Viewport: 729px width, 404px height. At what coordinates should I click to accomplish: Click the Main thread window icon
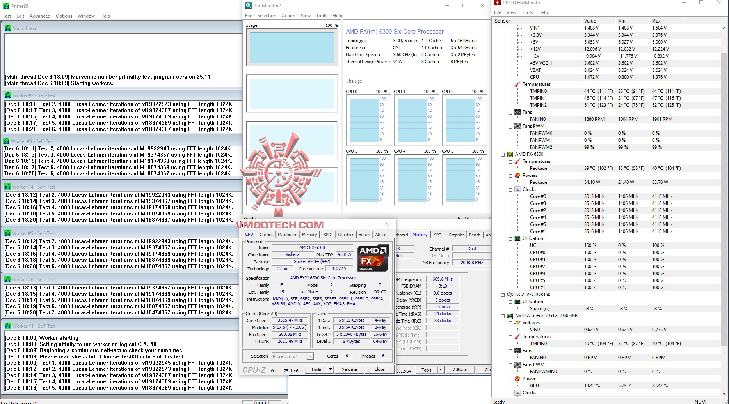[x=8, y=28]
